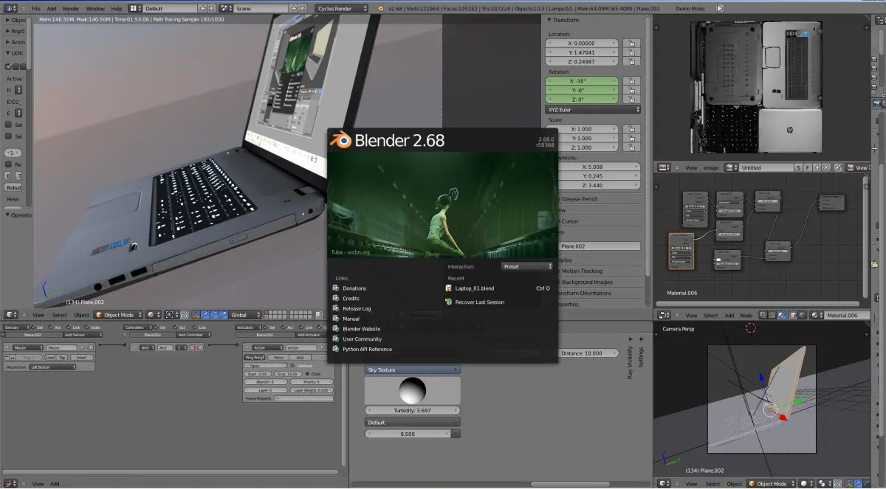Enable the rotate manipulator arc
Viewport: 886px width, 489px height.
click(214, 315)
